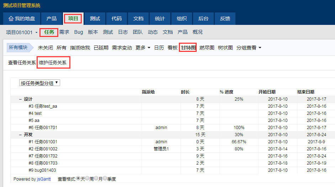Click the 维护任务关系 link
335x187 pixels.
[53, 63]
